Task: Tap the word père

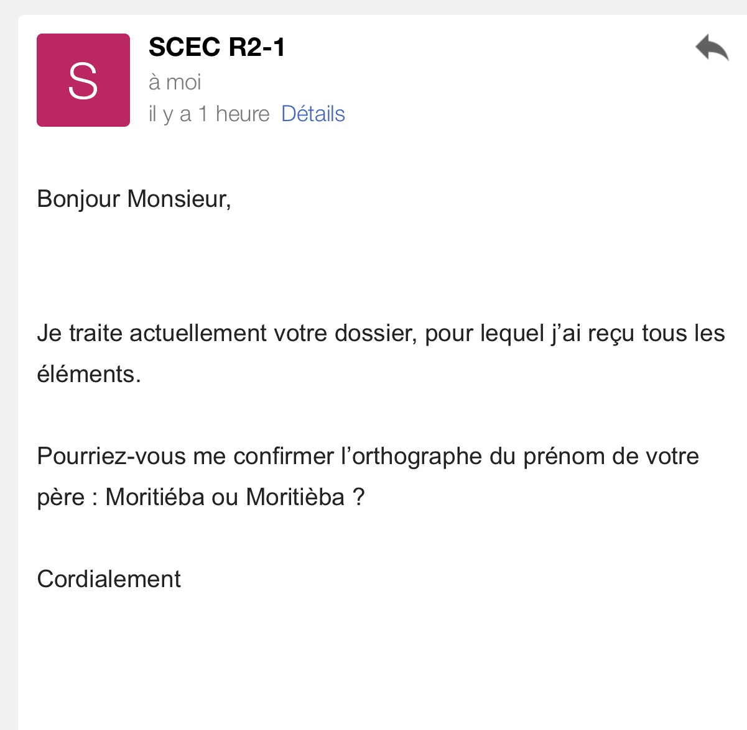Action: [x=60, y=498]
